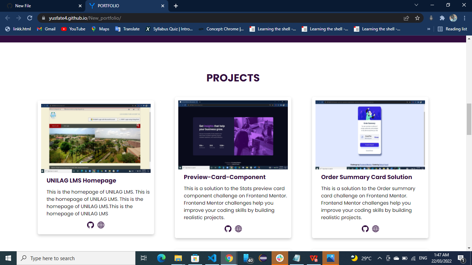Open the Maps bookmark

coord(100,29)
